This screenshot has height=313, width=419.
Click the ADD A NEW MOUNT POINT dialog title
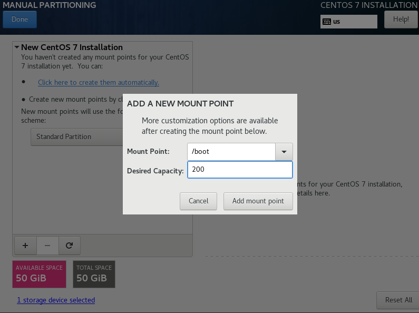(x=180, y=104)
